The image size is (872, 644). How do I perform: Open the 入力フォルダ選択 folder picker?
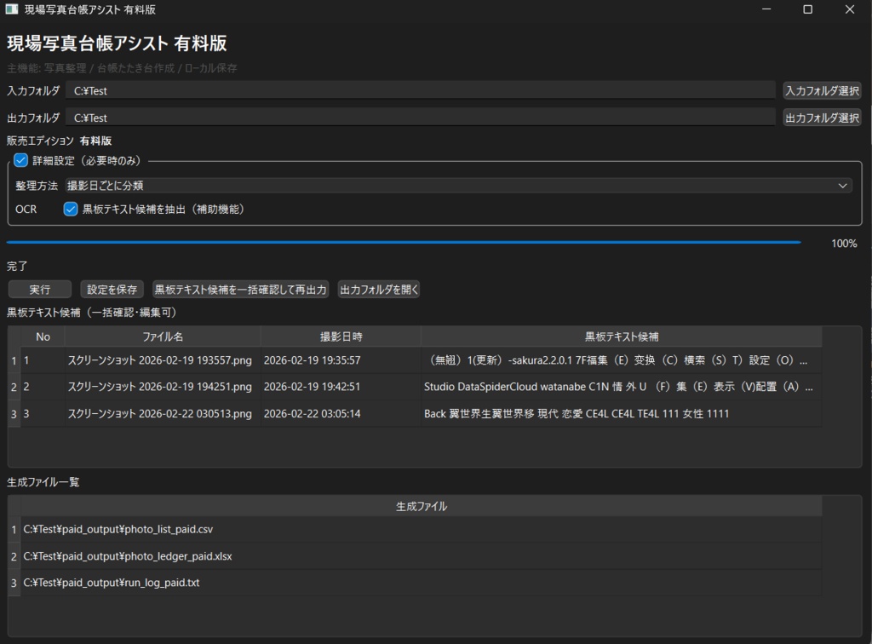(821, 90)
